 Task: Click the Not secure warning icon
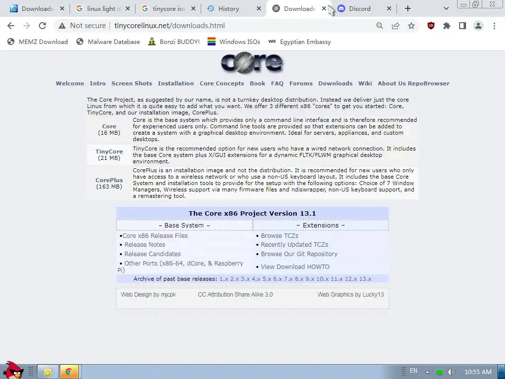click(62, 26)
